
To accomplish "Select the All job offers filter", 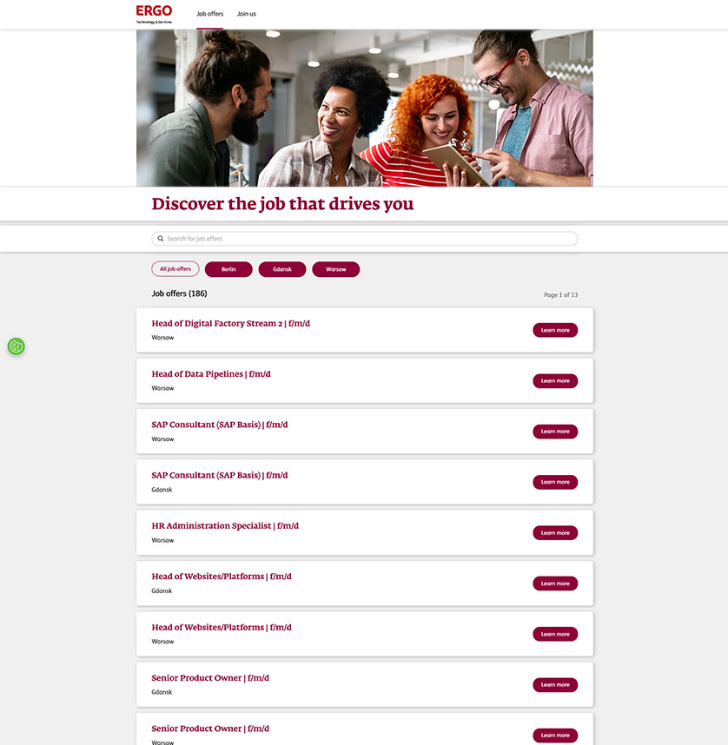I will pos(175,269).
